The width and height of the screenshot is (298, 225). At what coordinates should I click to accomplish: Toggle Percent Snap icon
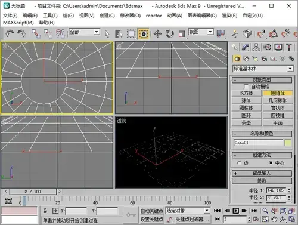pyautogui.click(x=285, y=33)
